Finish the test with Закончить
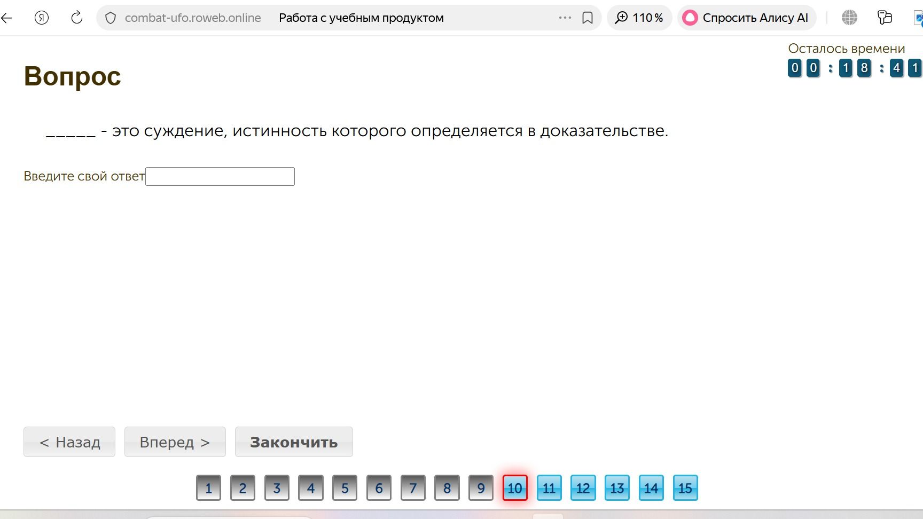The height and width of the screenshot is (519, 923). pos(294,442)
